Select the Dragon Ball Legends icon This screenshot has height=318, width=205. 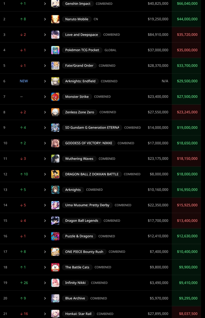pyautogui.click(x=55, y=221)
